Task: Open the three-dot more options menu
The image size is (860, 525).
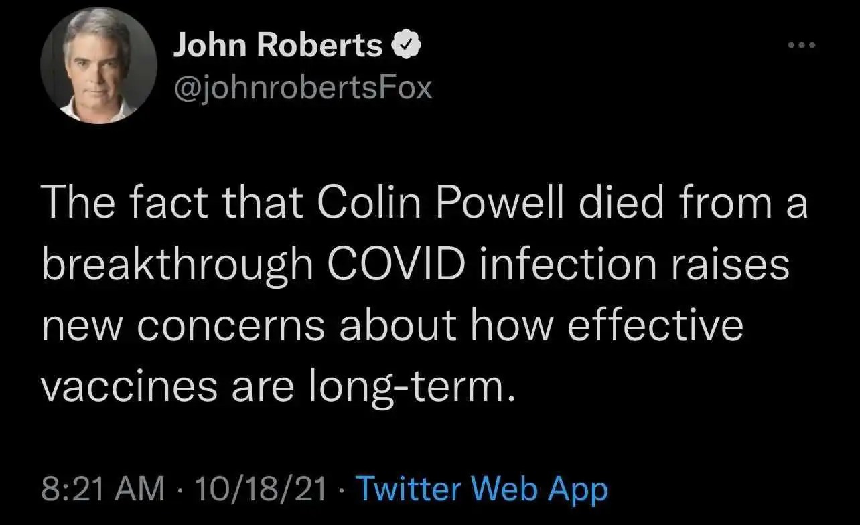Action: (802, 46)
